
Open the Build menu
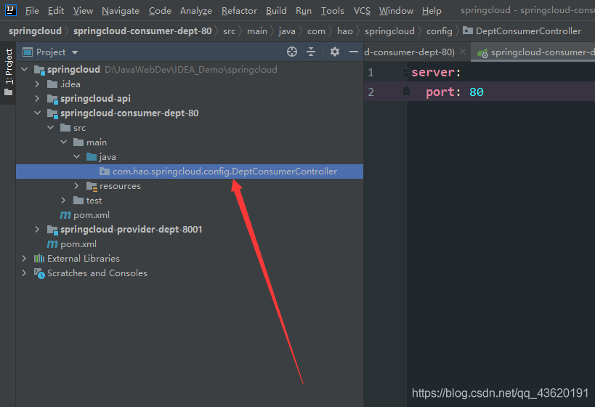pyautogui.click(x=276, y=11)
